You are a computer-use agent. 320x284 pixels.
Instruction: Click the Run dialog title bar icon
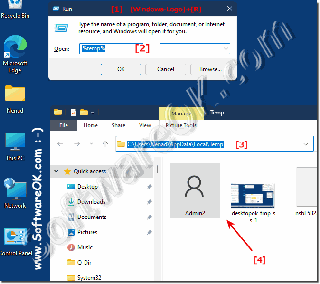(x=56, y=9)
